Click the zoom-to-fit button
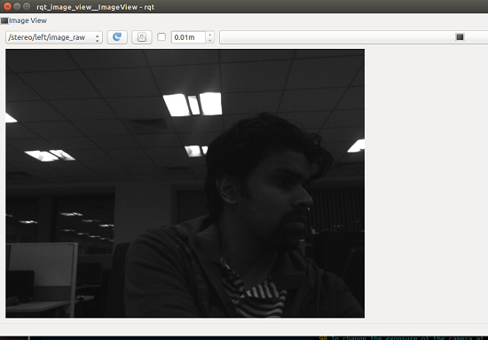The width and height of the screenshot is (488, 340). (142, 37)
